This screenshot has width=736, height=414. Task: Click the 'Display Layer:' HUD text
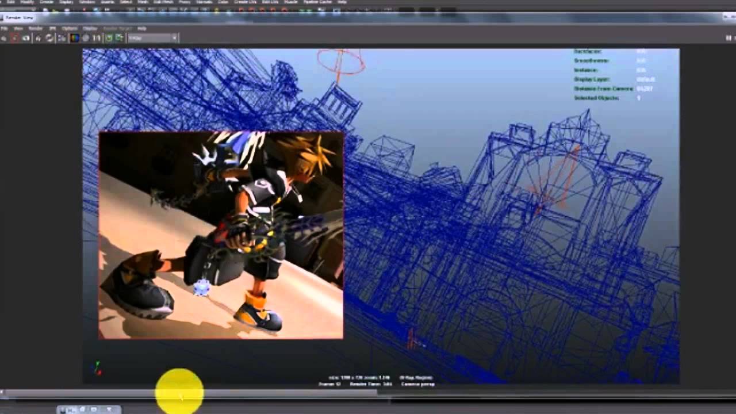click(592, 79)
